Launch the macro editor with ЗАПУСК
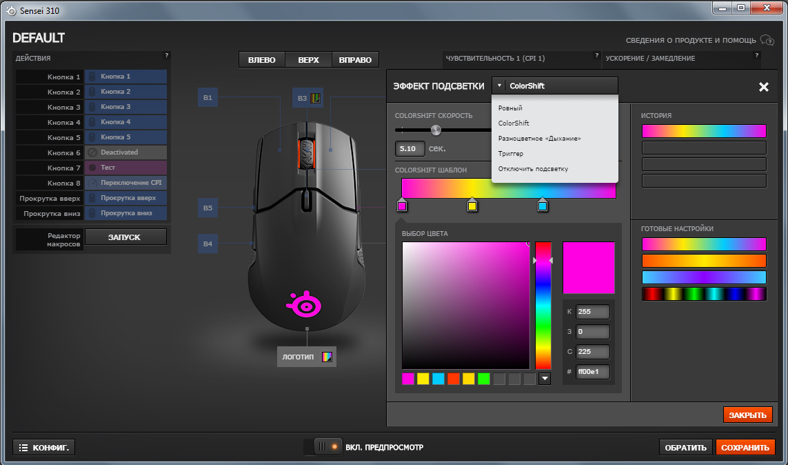This screenshot has width=788, height=465. [x=125, y=237]
